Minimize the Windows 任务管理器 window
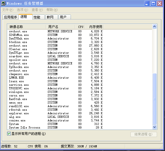165x151 pixels. (x=147, y=4)
